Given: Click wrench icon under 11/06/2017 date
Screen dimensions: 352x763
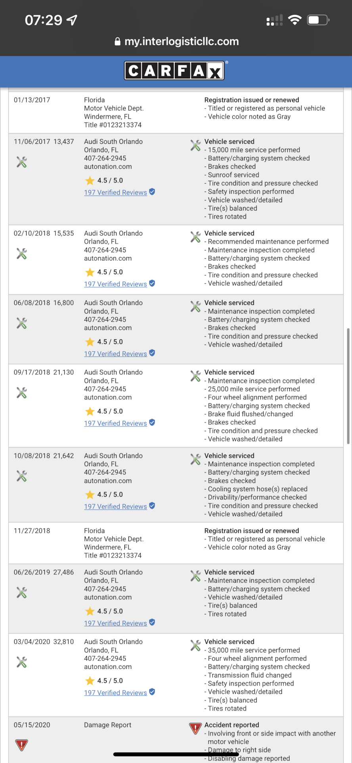Looking at the screenshot, I should click(22, 162).
